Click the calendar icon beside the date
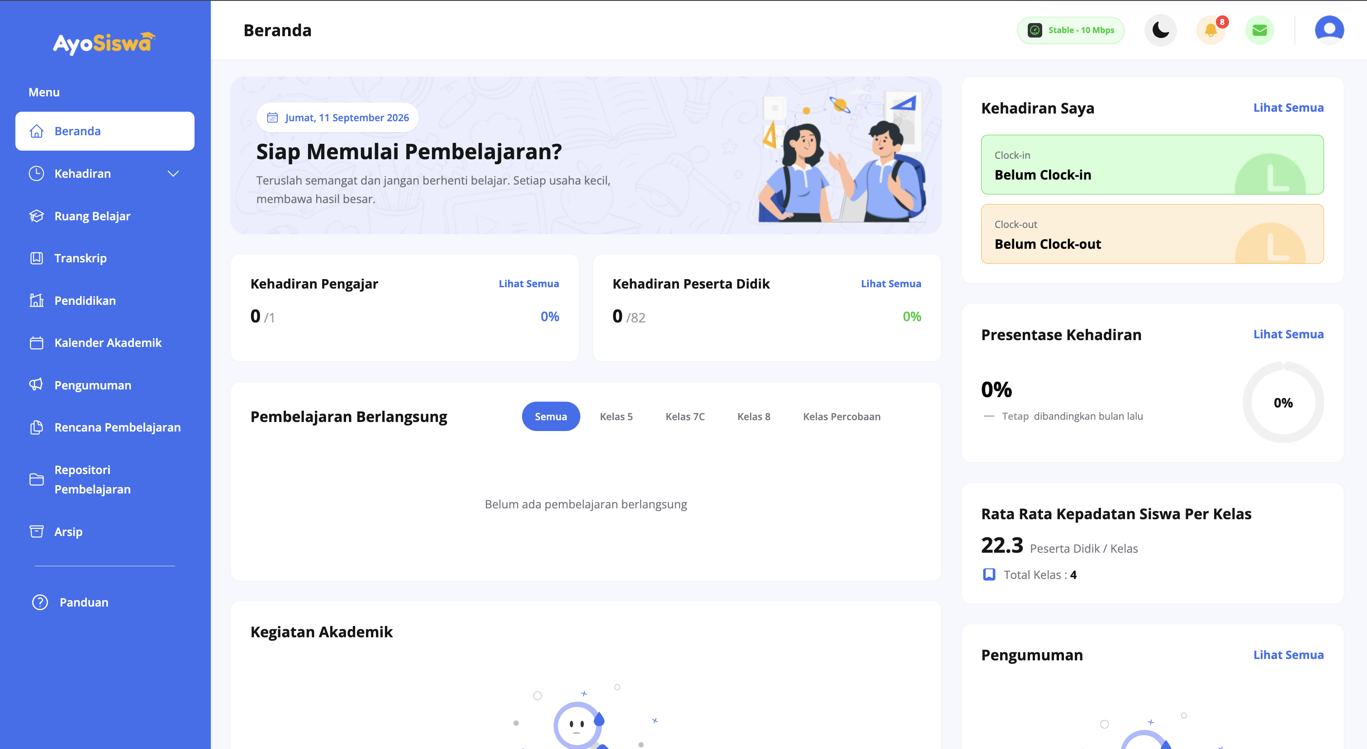 click(x=272, y=118)
